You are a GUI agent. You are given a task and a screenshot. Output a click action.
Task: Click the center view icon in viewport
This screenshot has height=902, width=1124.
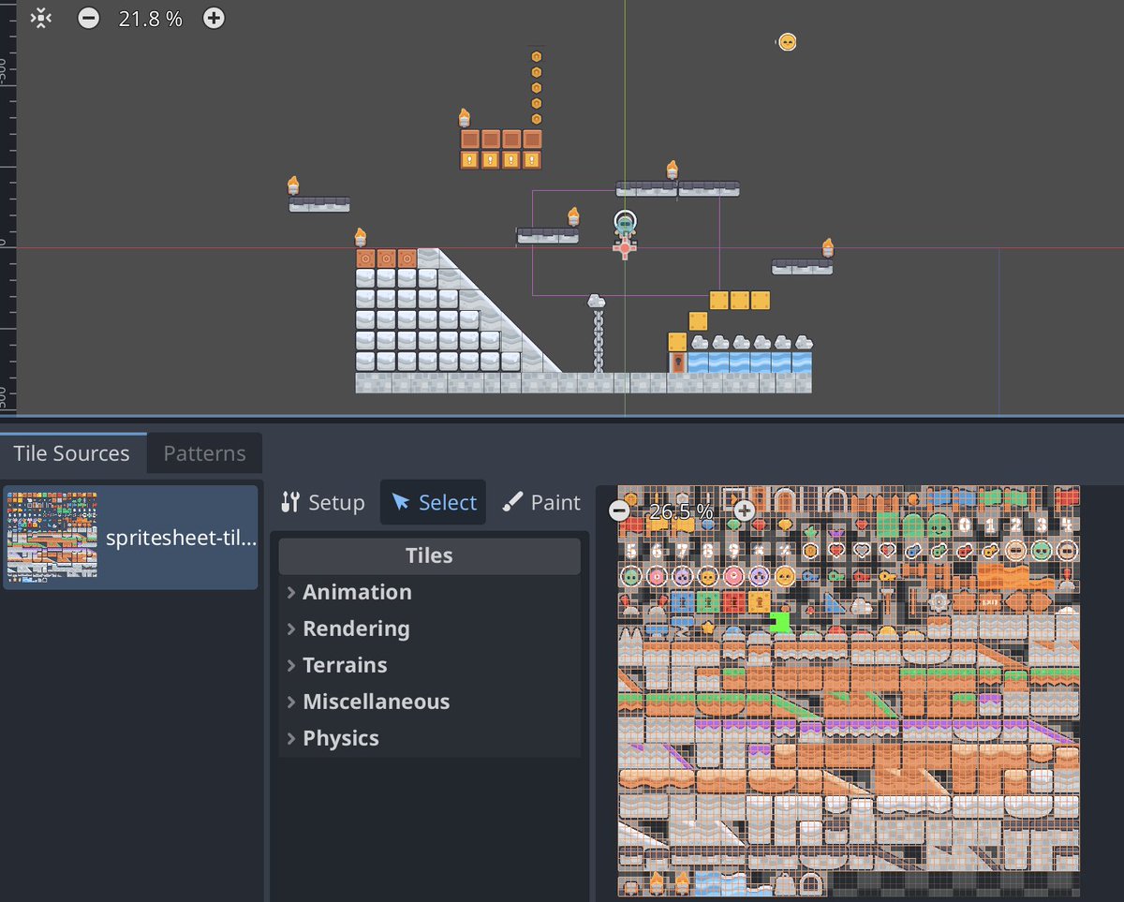tap(40, 18)
